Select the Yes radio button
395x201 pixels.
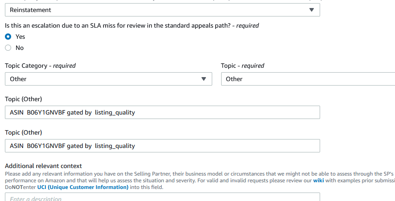pyautogui.click(x=8, y=37)
